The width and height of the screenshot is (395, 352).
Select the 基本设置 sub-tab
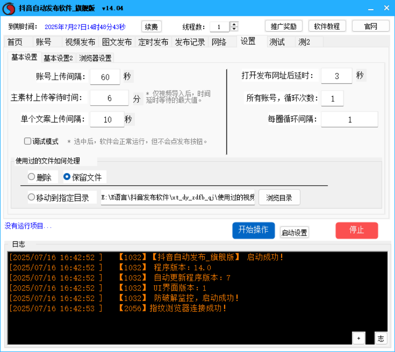(24, 57)
